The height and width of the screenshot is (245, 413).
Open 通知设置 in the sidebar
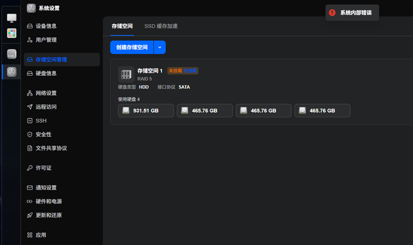[62, 188]
